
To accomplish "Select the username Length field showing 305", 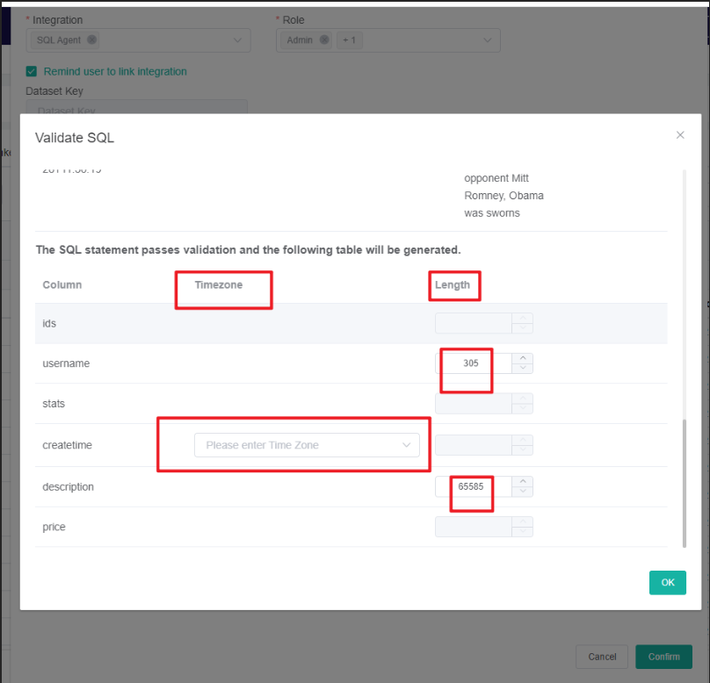I will [467, 363].
